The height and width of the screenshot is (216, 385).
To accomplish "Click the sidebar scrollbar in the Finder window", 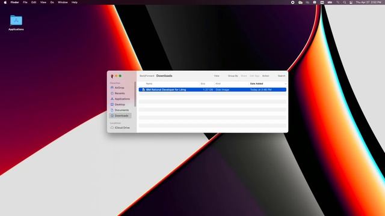I will (x=135, y=94).
